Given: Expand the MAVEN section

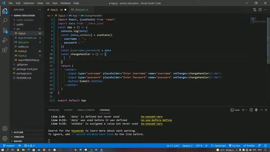Looking at the screenshot, I should point(18,141).
